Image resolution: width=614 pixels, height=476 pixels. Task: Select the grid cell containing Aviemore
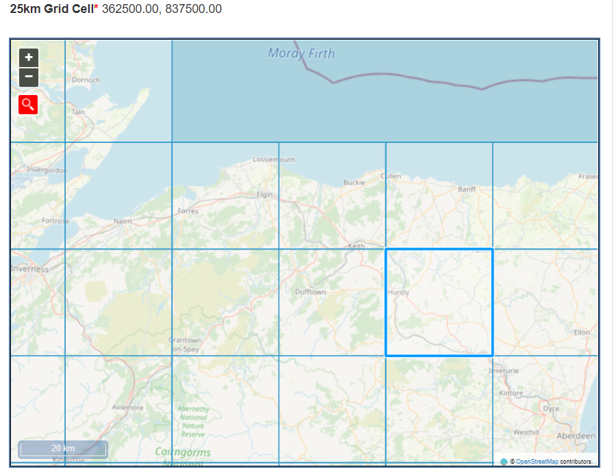[x=118, y=409]
